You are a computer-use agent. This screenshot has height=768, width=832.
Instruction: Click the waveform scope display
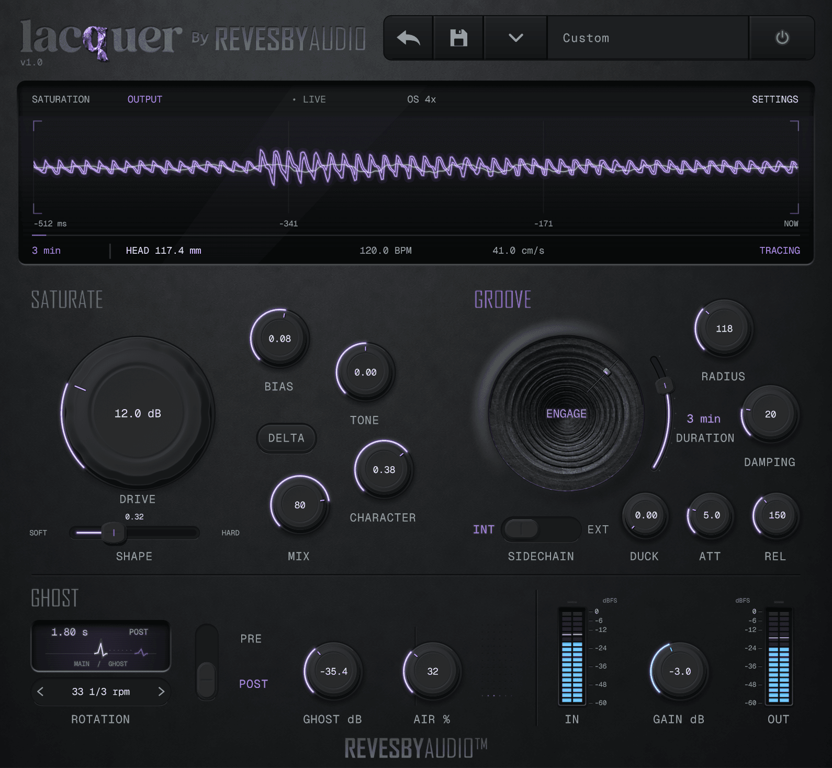coord(416,167)
